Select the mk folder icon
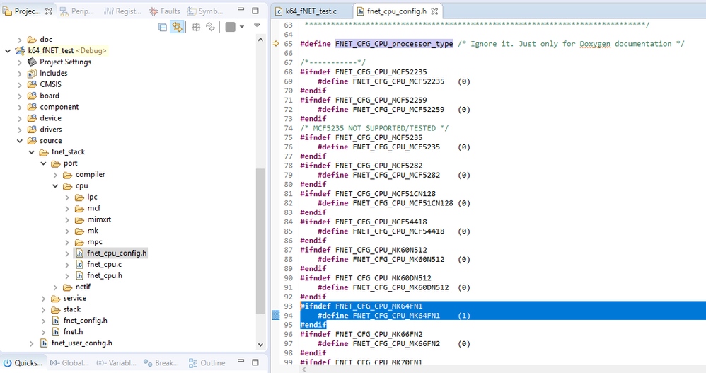 coord(79,231)
